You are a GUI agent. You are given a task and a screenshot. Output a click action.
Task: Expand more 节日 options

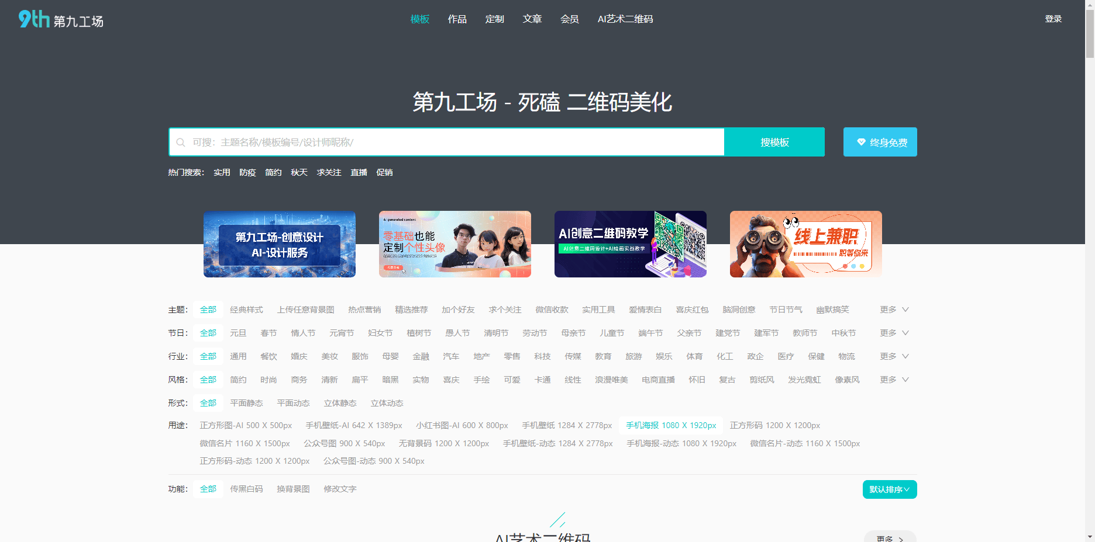(894, 333)
